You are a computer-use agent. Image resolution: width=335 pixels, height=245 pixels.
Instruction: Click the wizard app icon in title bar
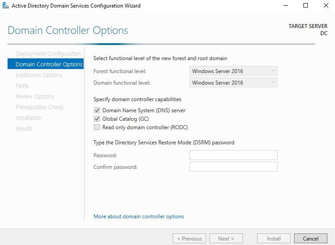click(6, 5)
